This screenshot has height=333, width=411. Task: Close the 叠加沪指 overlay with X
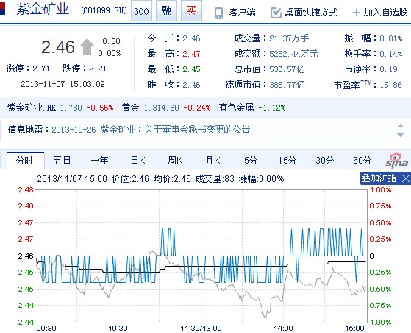pyautogui.click(x=406, y=178)
